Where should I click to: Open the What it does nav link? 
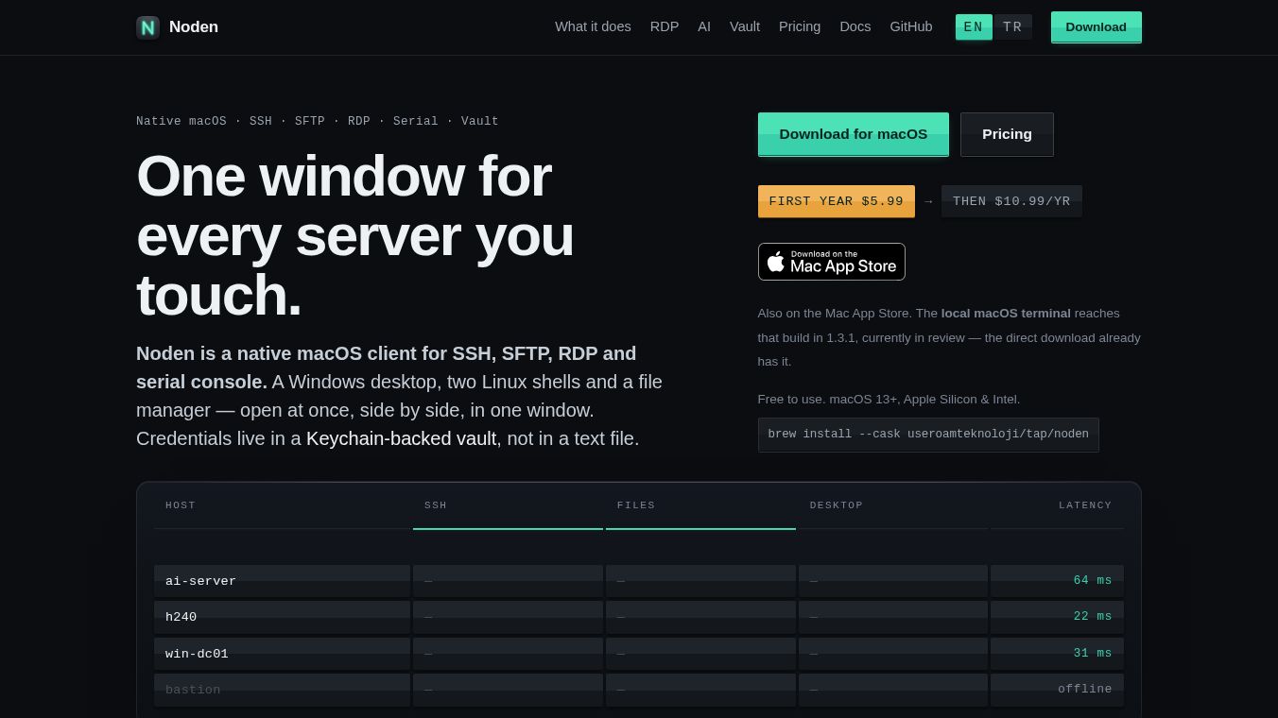click(x=593, y=26)
